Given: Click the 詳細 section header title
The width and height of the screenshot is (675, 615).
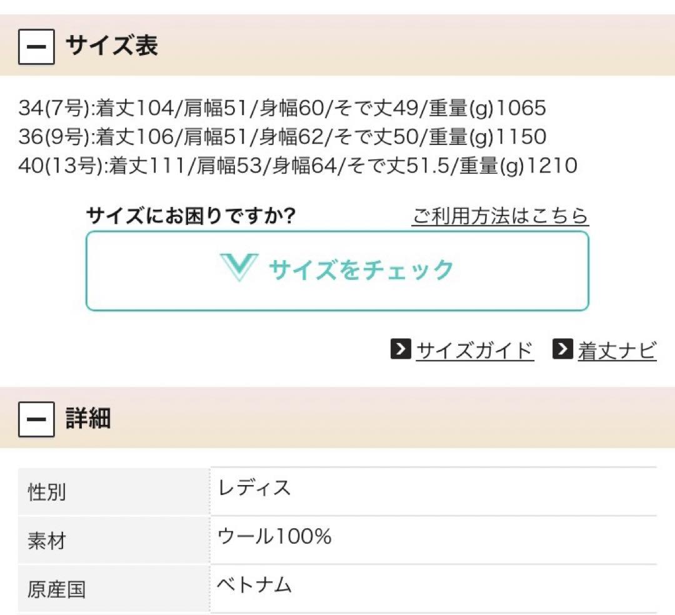Looking at the screenshot, I should coord(88,418).
